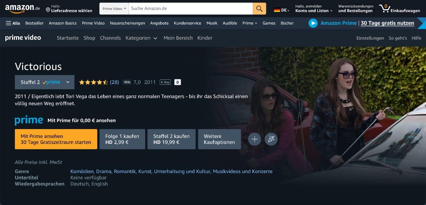Go to Prime Video Startseite tab
426x205 pixels.
(x=68, y=38)
